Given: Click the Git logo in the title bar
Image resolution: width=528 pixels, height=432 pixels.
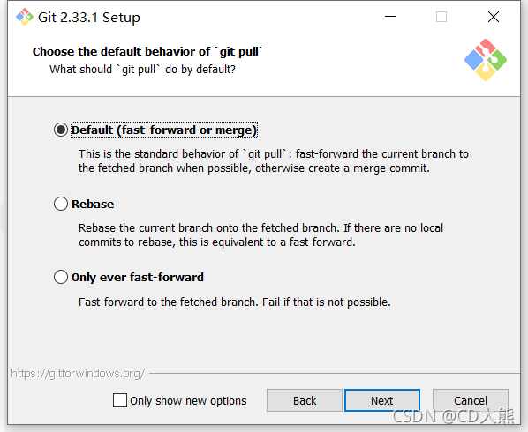Looking at the screenshot, I should pos(25,17).
